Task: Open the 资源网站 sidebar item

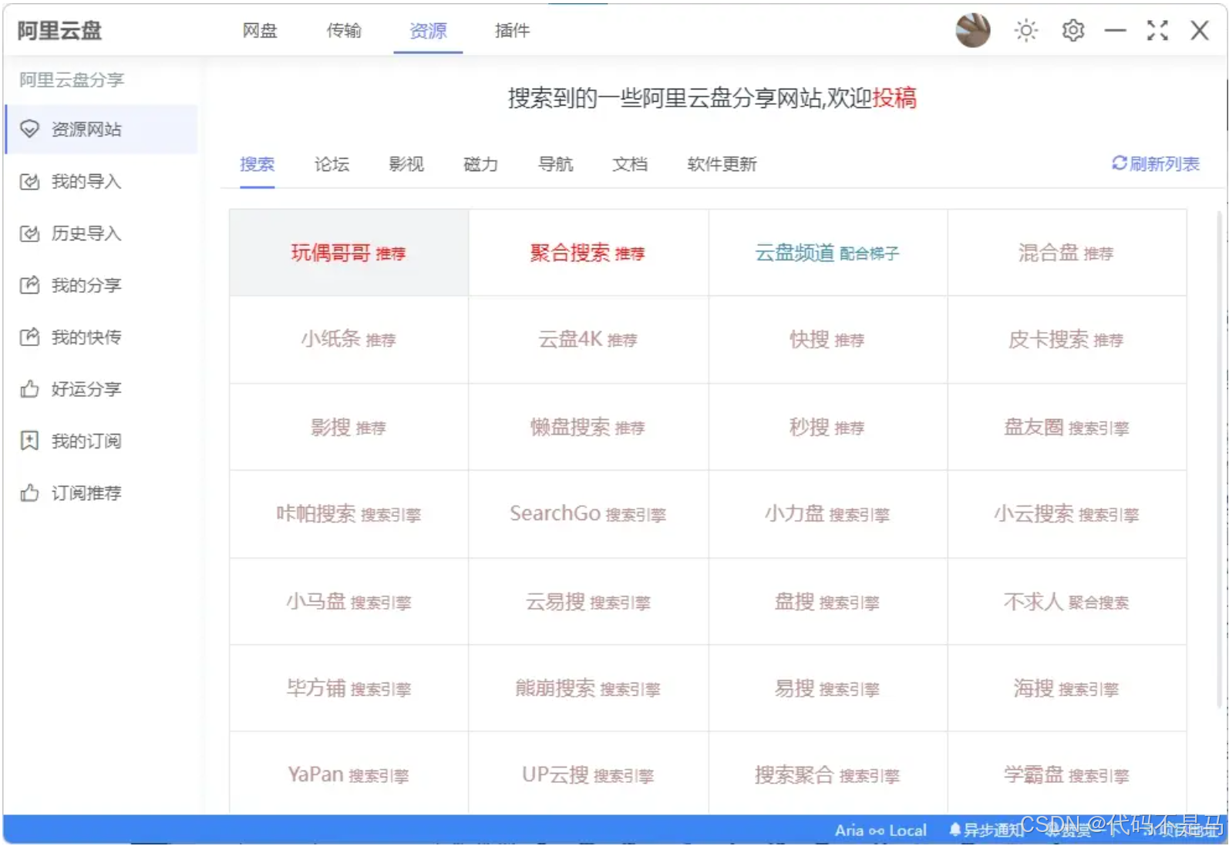Action: 101,129
